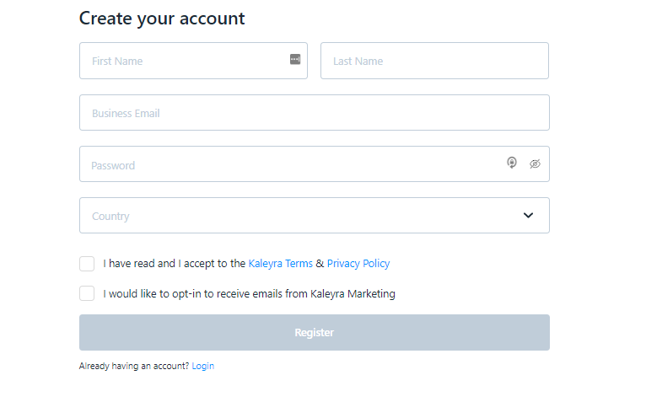
Task: Click the 'Already having an account?' text
Action: point(134,366)
